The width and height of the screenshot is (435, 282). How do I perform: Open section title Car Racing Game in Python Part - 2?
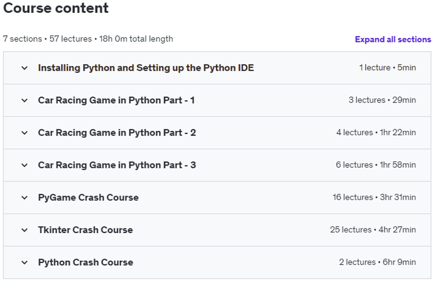click(x=117, y=133)
